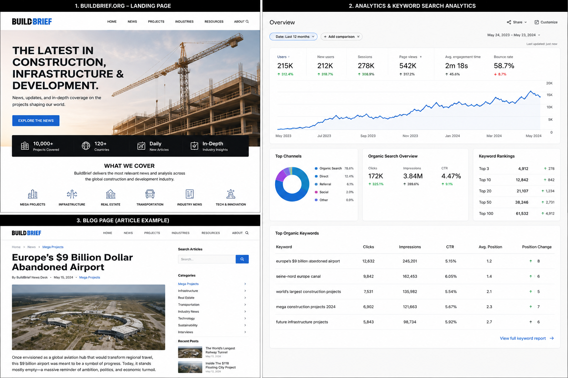
Task: Open the Floating City Project thumbnail
Action: [190, 367]
